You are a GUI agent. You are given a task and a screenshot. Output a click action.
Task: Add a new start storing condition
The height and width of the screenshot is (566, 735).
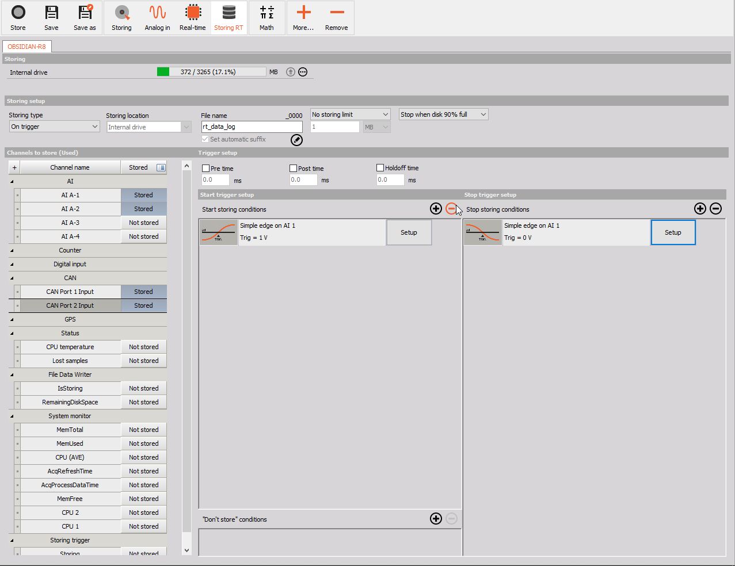click(x=436, y=208)
